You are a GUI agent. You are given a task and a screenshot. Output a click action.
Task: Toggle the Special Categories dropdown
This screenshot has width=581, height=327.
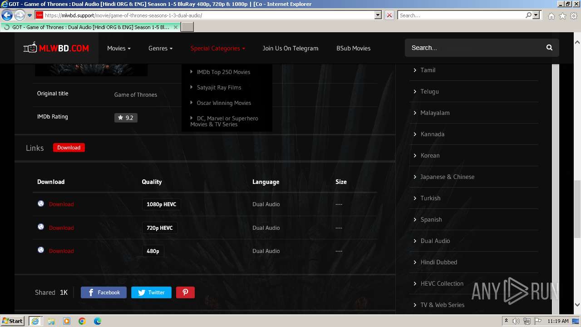218,48
